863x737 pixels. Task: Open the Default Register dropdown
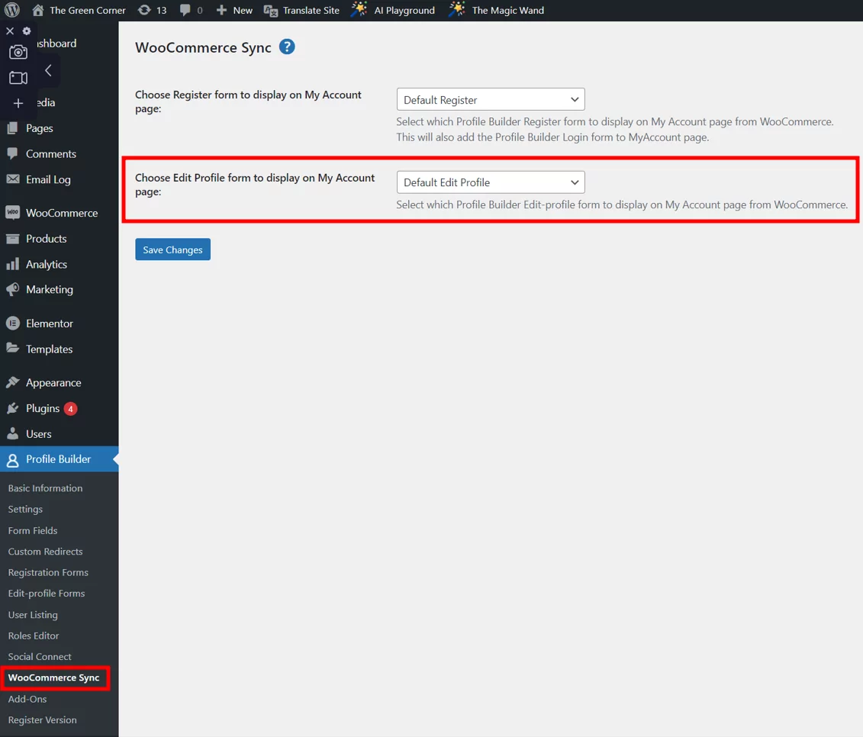point(491,100)
